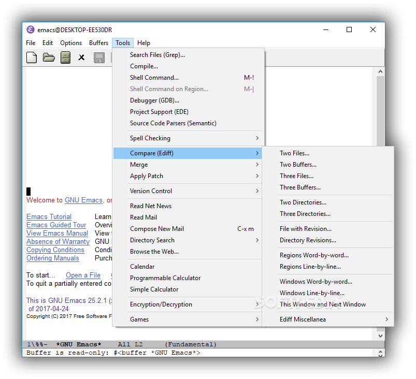
Task: Compare Two Directories...
Action: [x=328, y=202]
